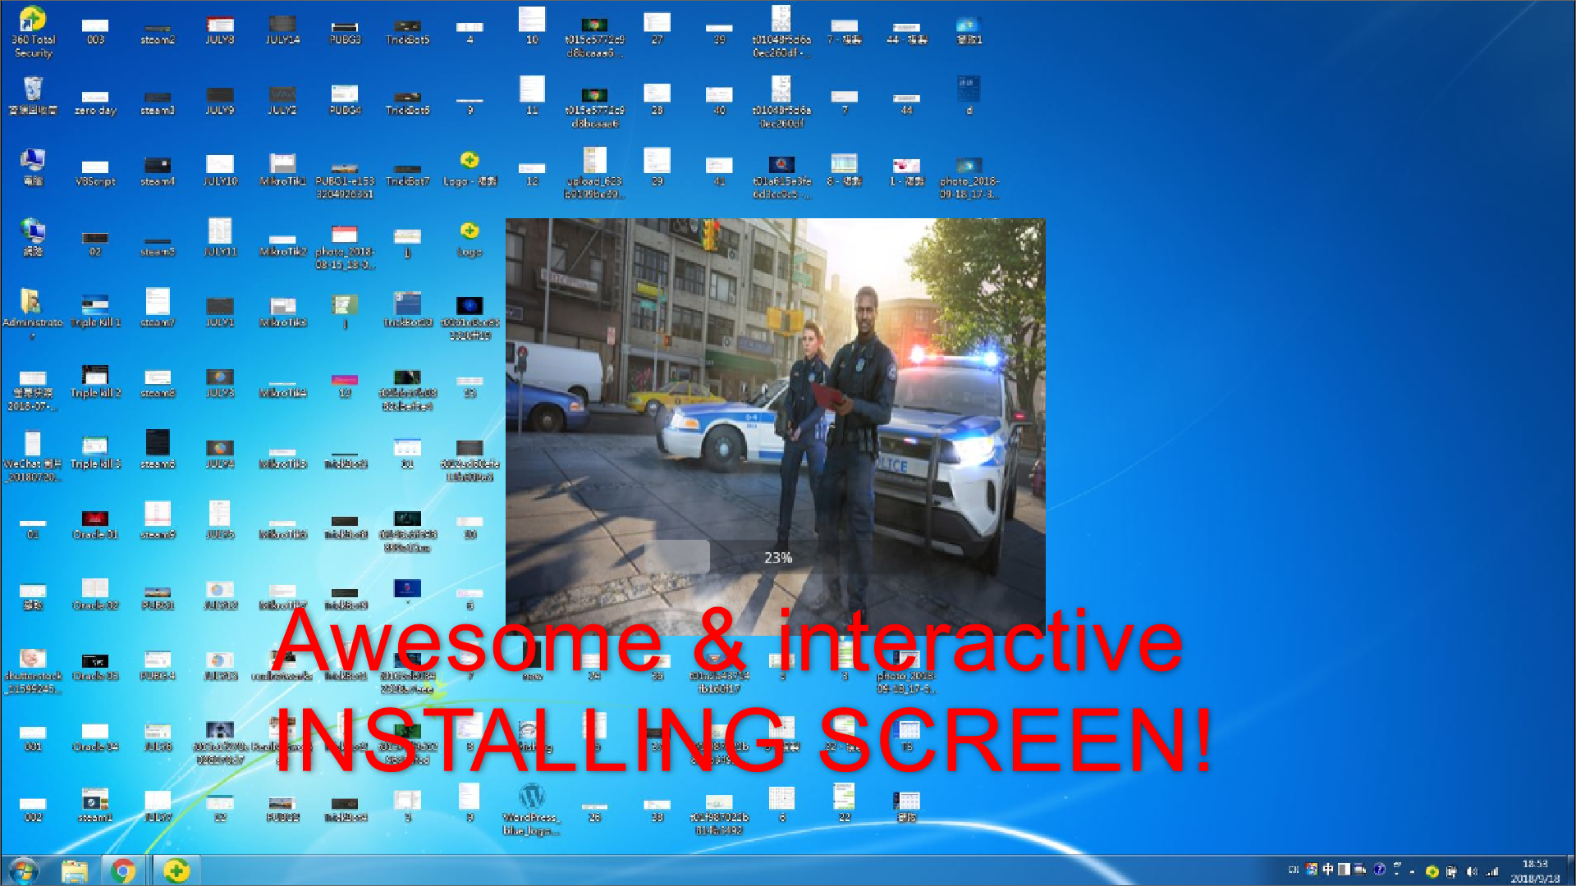This screenshot has width=1576, height=886.
Task: Open Windows Explorer from the taskbar
Action: click(x=74, y=870)
